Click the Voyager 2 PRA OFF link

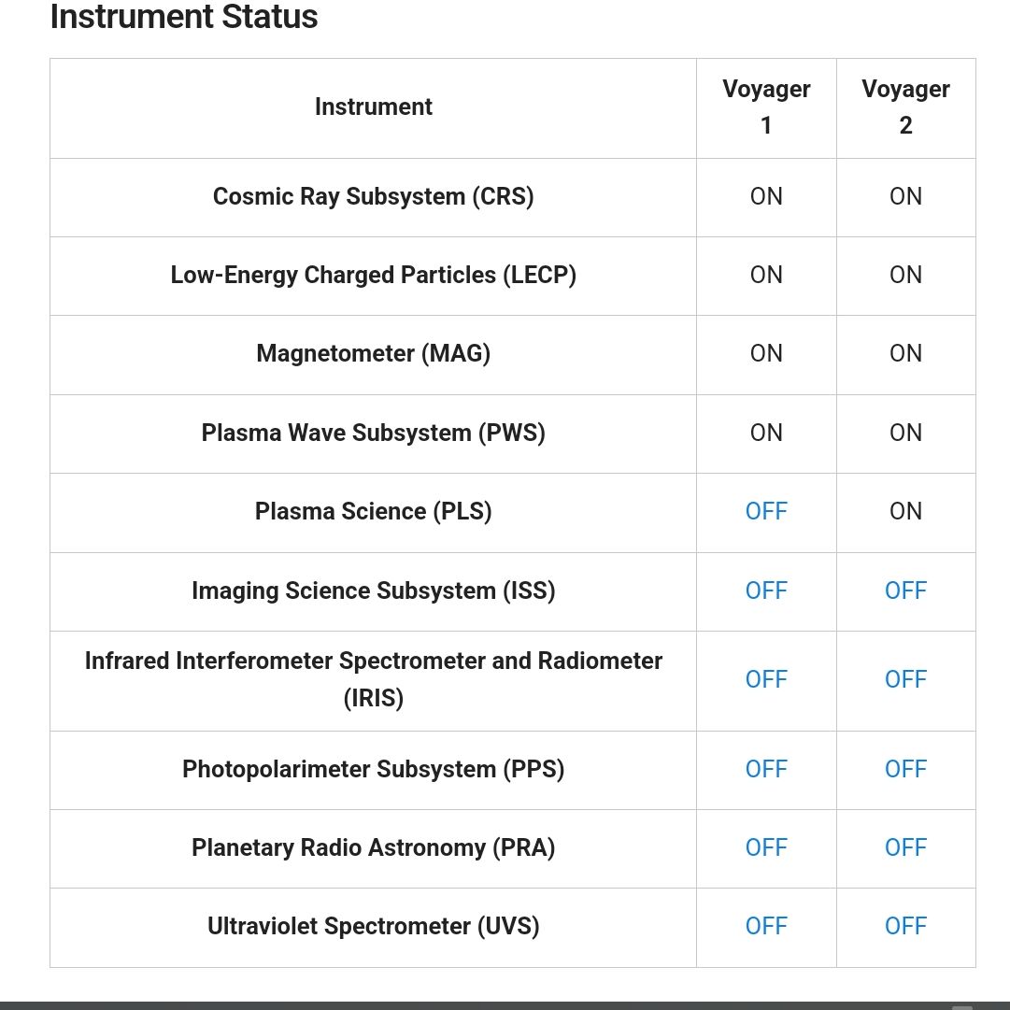point(905,847)
